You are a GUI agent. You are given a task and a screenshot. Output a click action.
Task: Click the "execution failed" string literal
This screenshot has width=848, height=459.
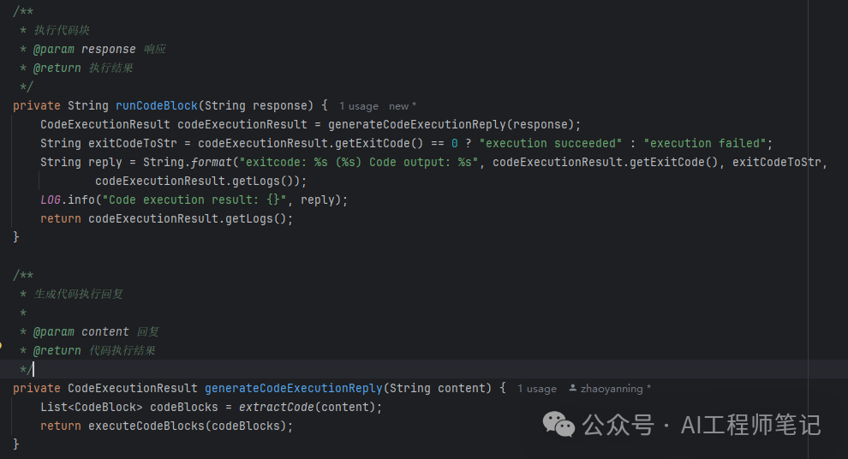[708, 143]
